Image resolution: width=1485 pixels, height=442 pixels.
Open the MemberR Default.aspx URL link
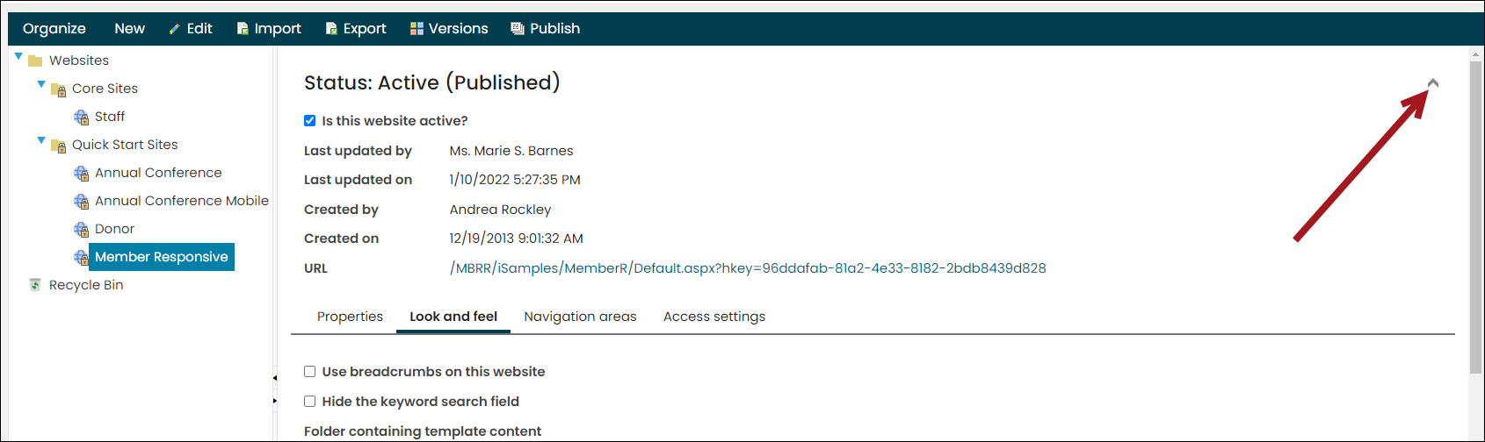(748, 268)
